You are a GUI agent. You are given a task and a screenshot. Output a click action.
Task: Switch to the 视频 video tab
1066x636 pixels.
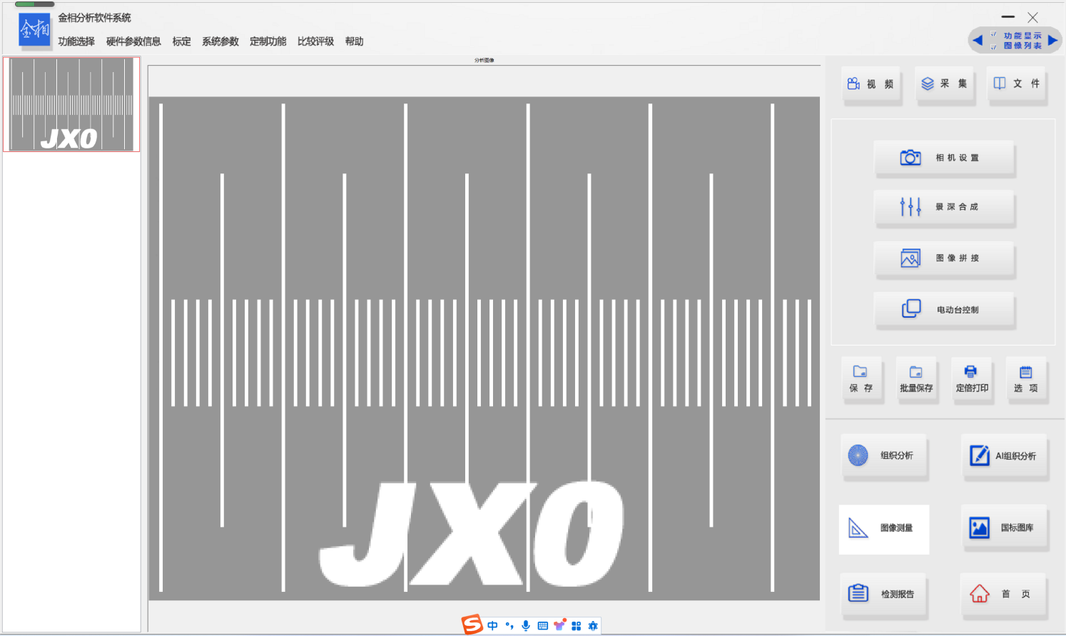pyautogui.click(x=871, y=84)
